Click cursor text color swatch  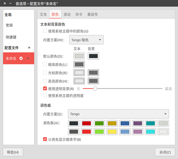click(79, 73)
